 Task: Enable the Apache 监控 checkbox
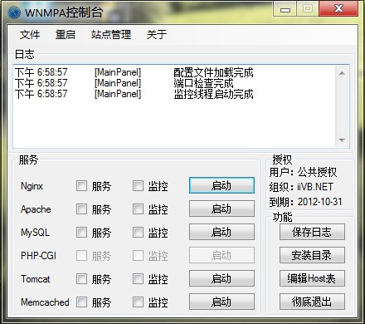pos(138,209)
